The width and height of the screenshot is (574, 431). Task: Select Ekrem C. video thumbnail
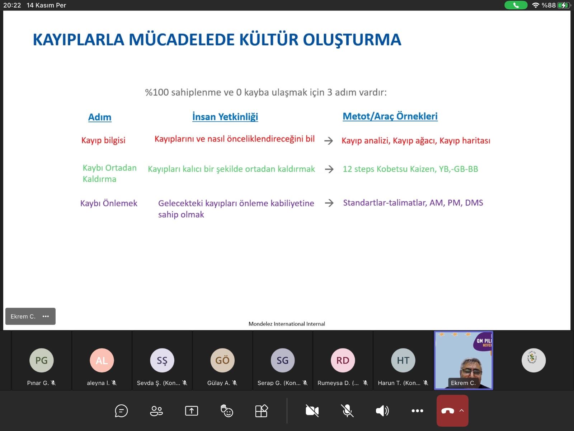click(464, 360)
